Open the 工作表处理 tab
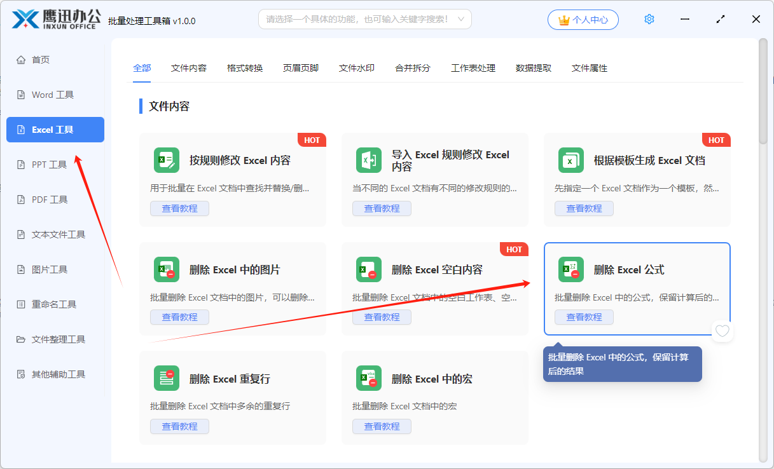Screen dimensions: 774x469 tap(474, 67)
